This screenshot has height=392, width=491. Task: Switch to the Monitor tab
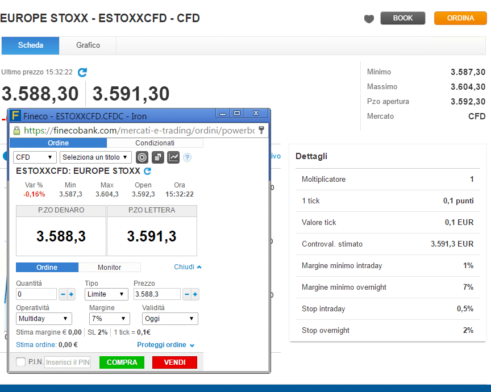(x=109, y=268)
